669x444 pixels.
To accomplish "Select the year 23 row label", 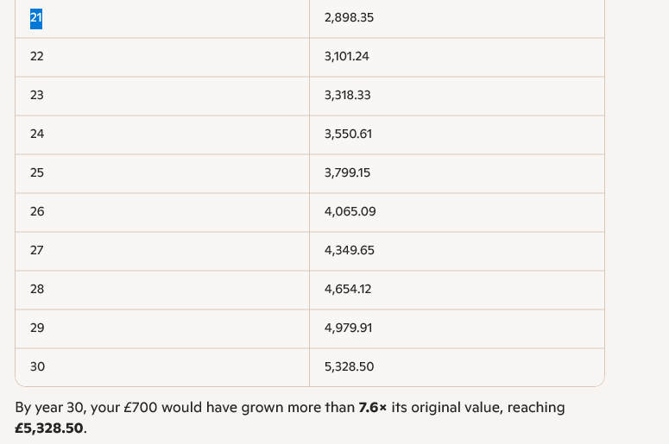I will 36,96.
